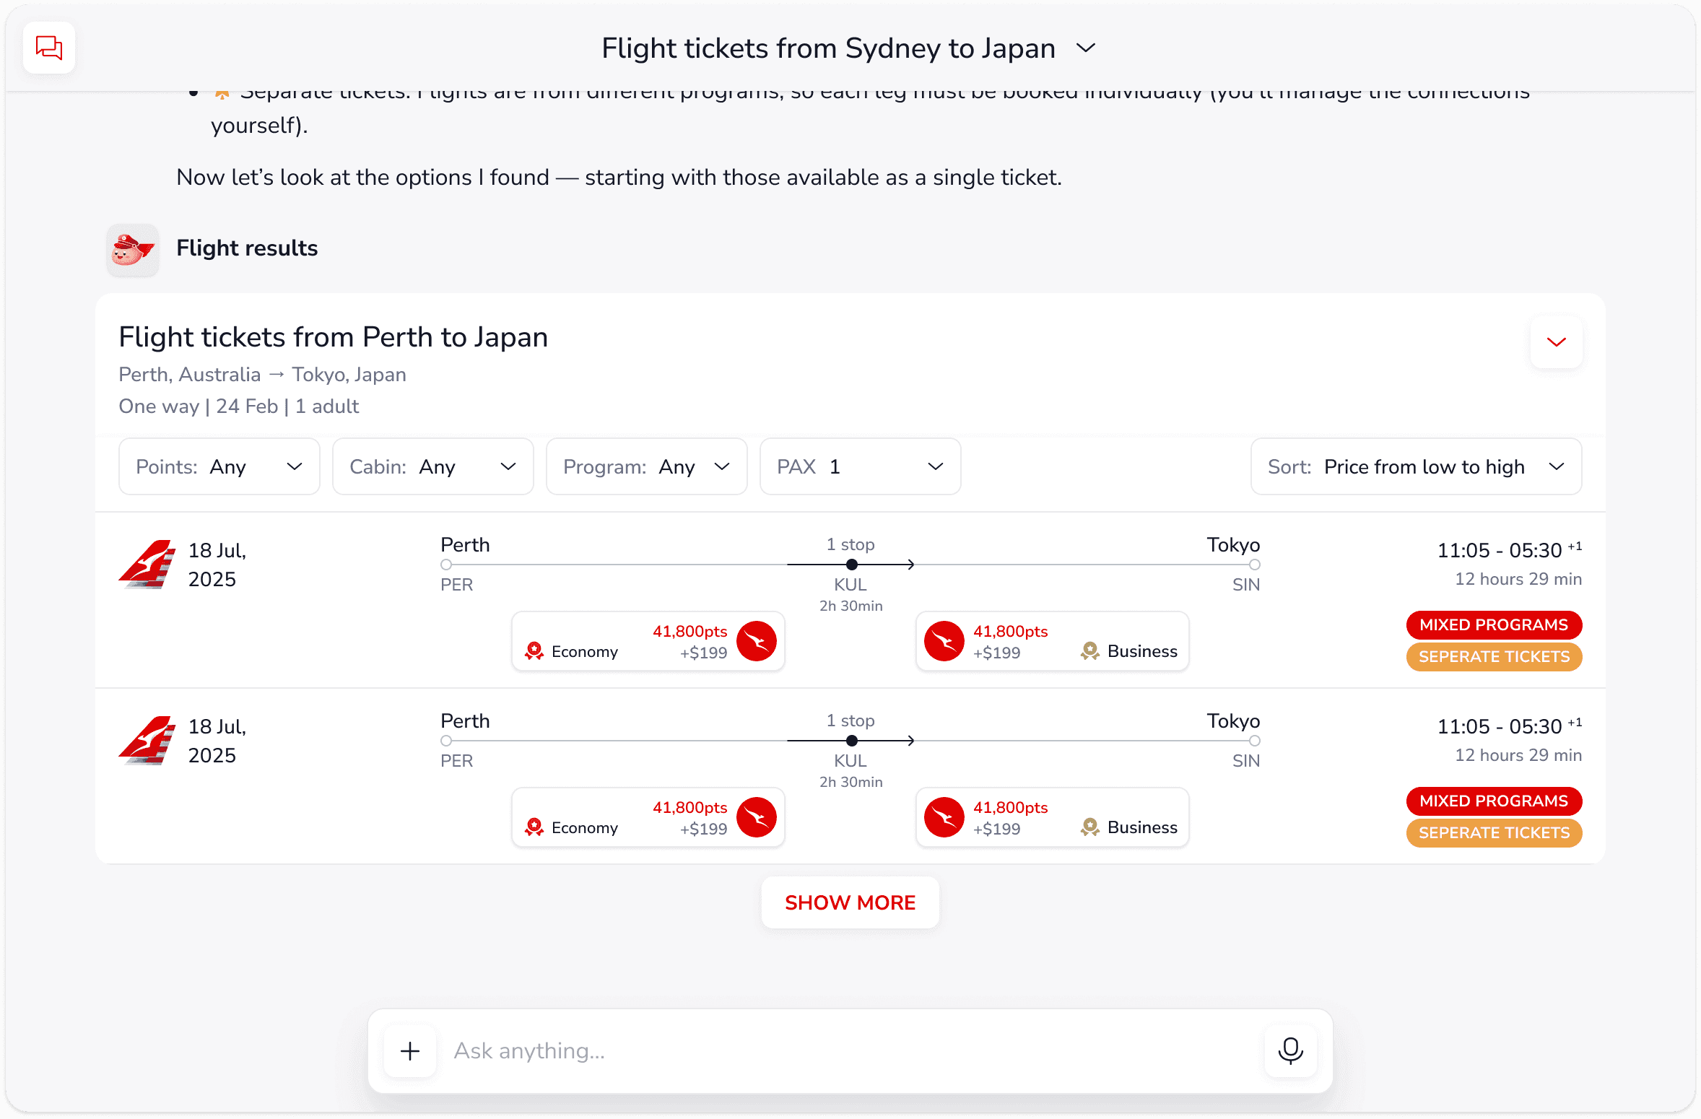Click first flight's MIXED PROGRAMS badge

click(1494, 624)
